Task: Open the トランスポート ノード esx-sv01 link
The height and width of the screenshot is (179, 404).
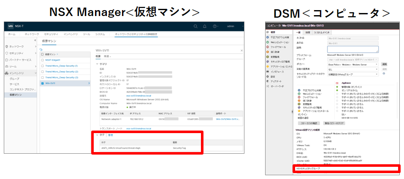Action: click(x=138, y=128)
